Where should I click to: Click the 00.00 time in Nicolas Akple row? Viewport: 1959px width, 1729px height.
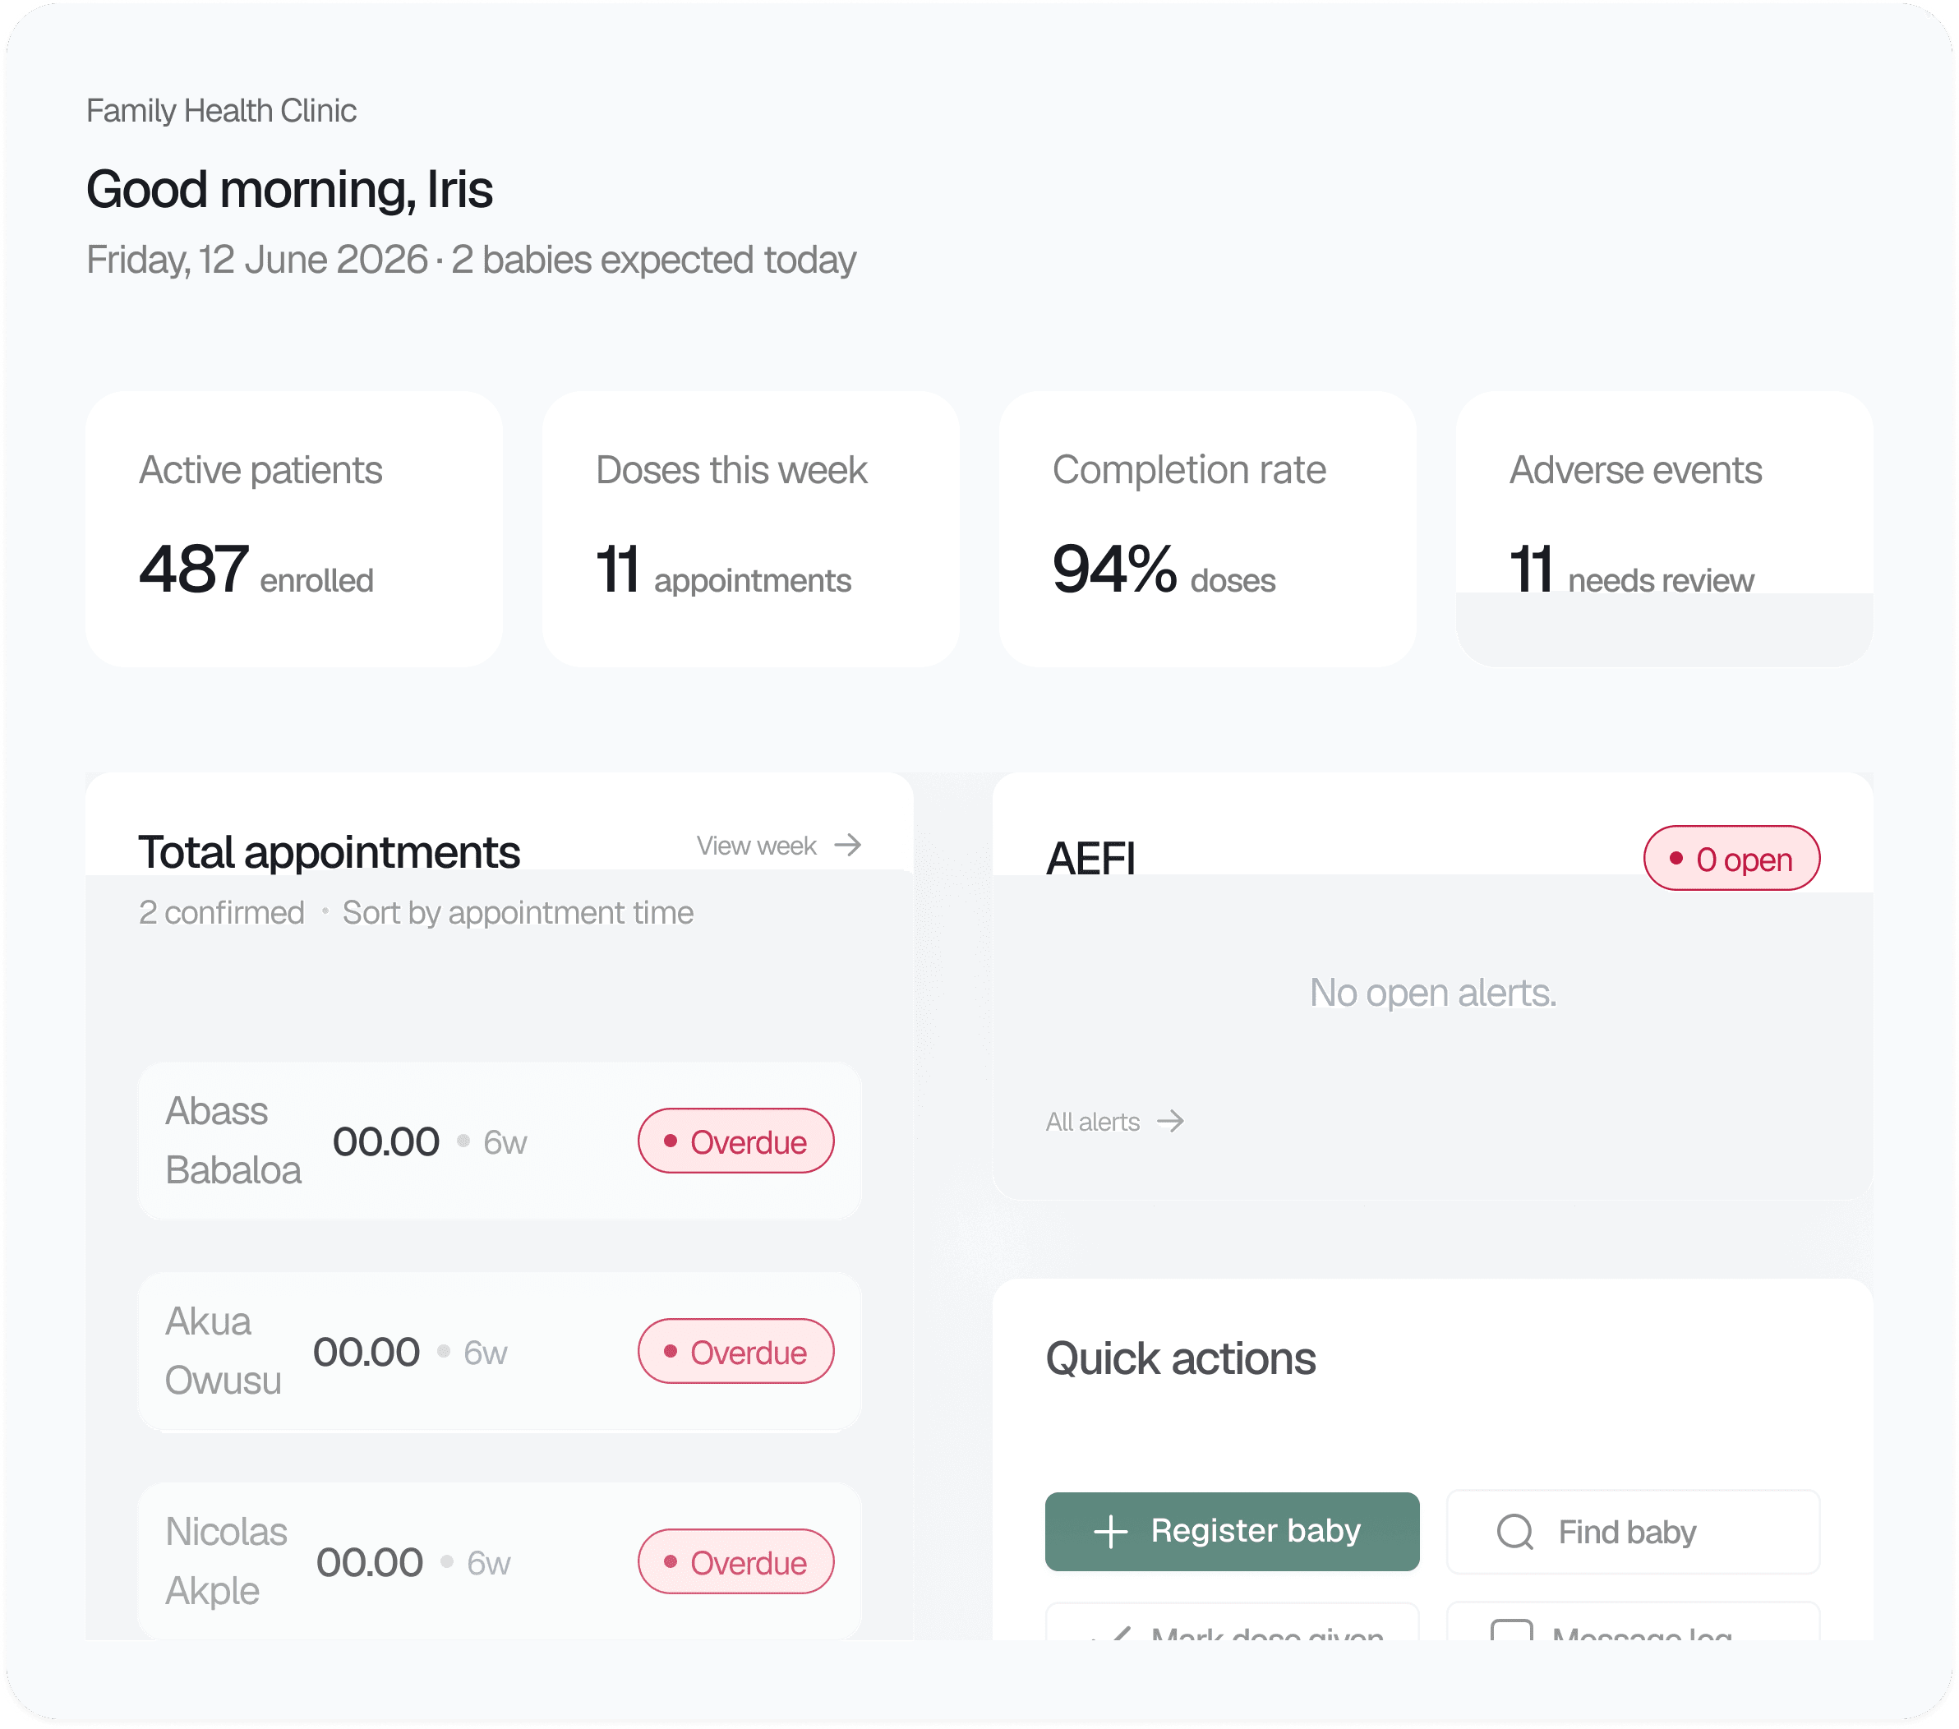pos(370,1563)
